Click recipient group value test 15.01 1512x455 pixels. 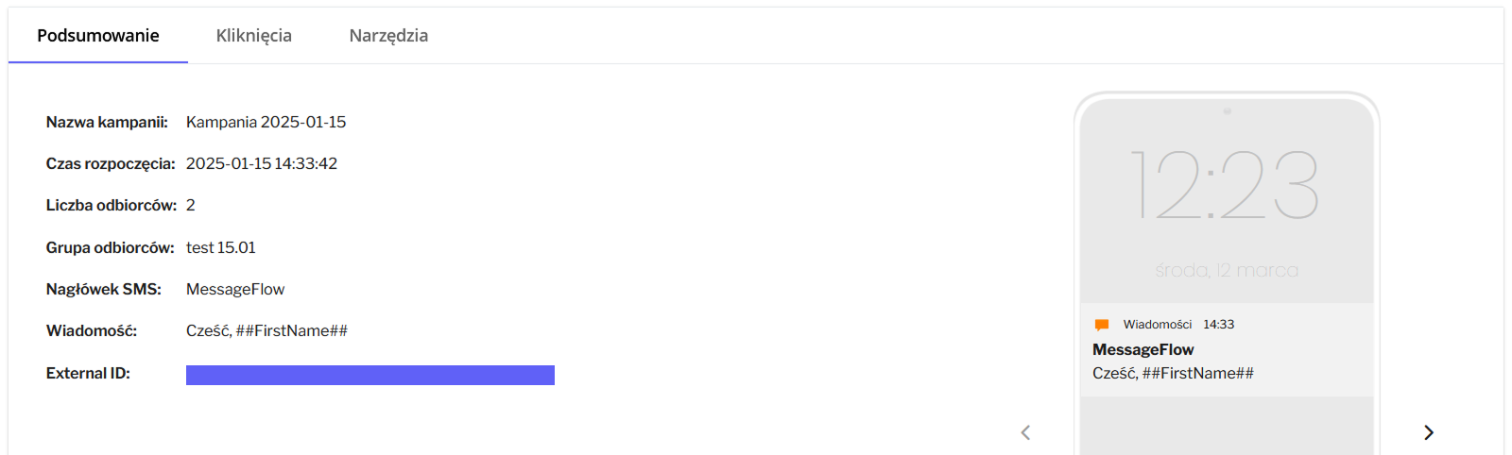coord(220,247)
